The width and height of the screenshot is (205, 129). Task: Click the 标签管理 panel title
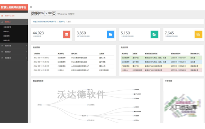[x=168, y=81]
